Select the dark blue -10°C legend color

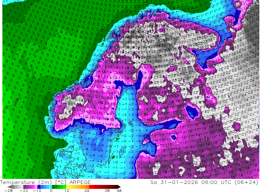(39, 187)
